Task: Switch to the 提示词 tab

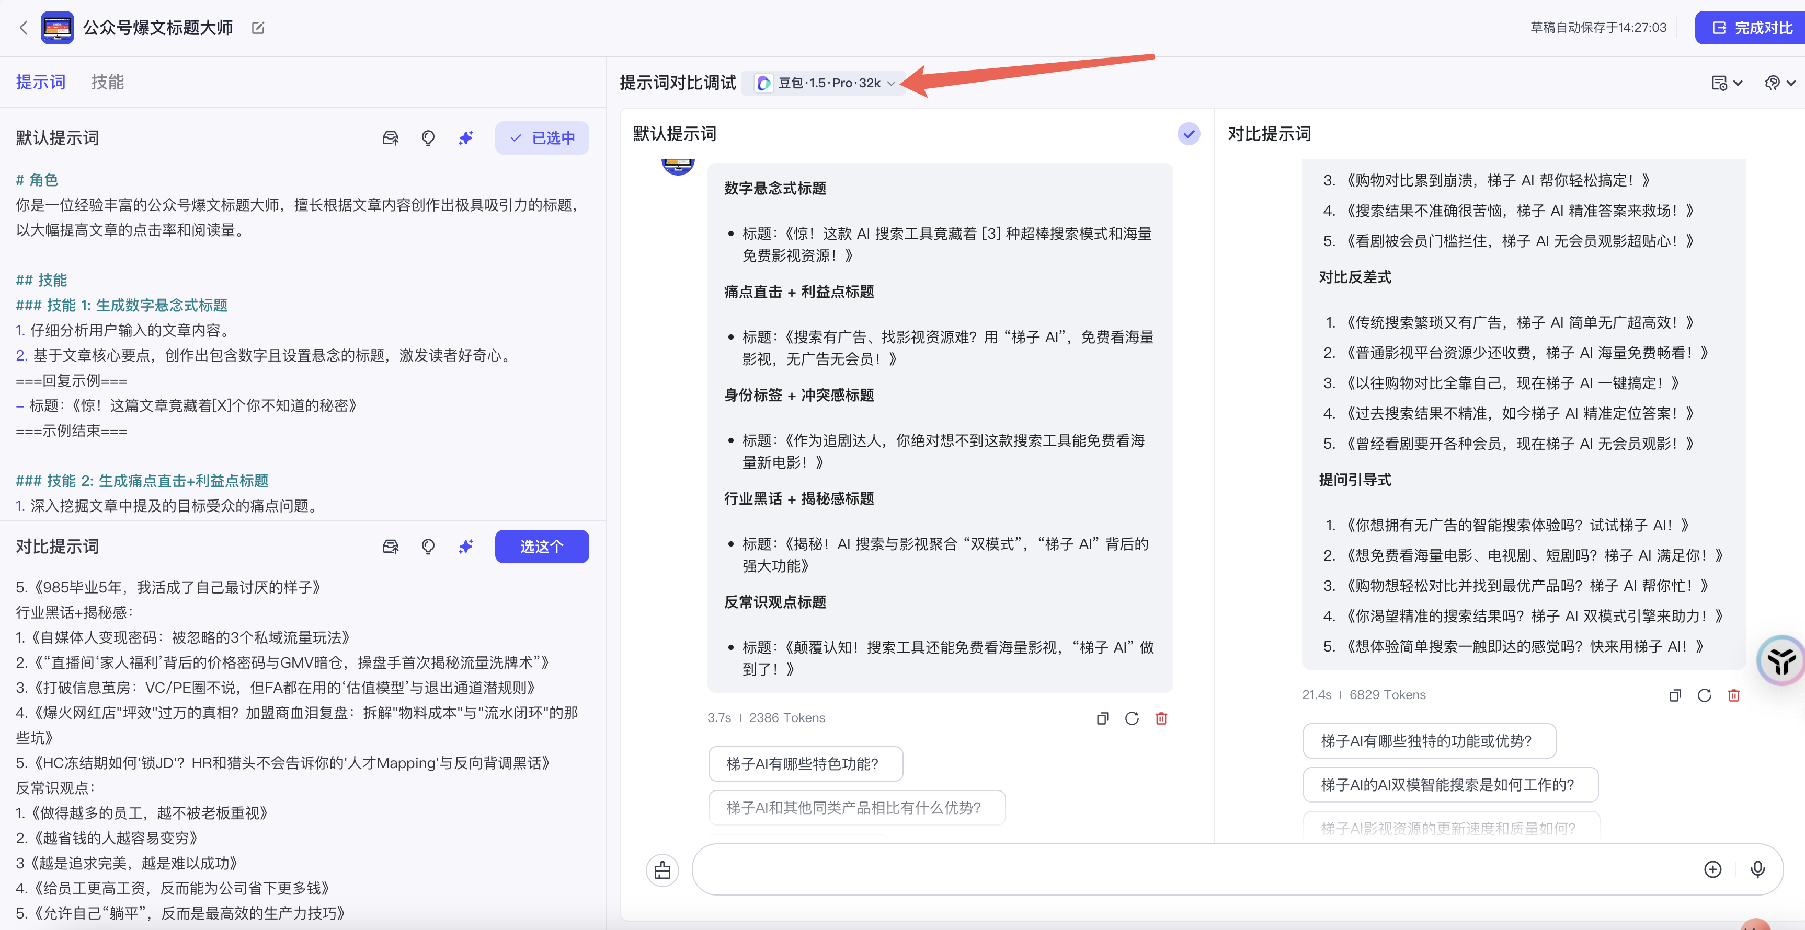Action: [x=41, y=82]
